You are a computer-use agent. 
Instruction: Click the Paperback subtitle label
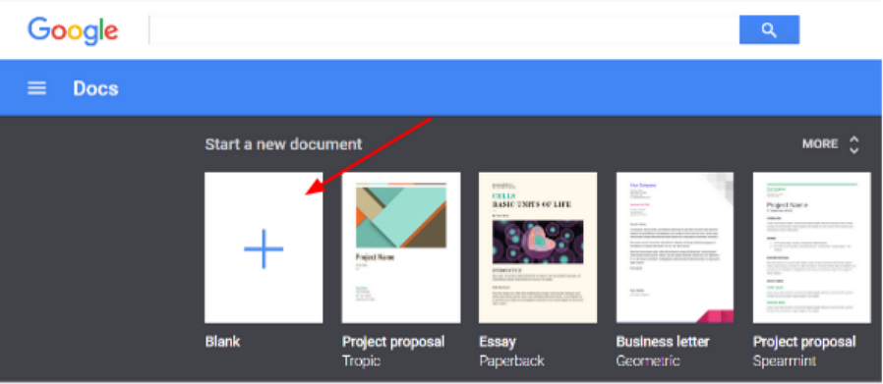(x=512, y=361)
